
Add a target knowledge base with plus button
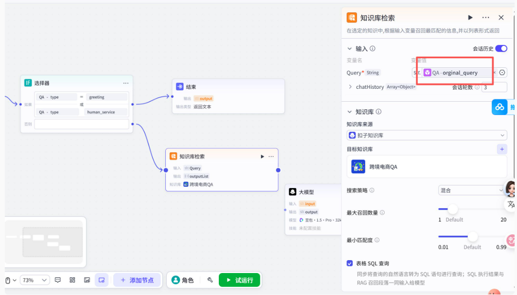pyautogui.click(x=502, y=149)
